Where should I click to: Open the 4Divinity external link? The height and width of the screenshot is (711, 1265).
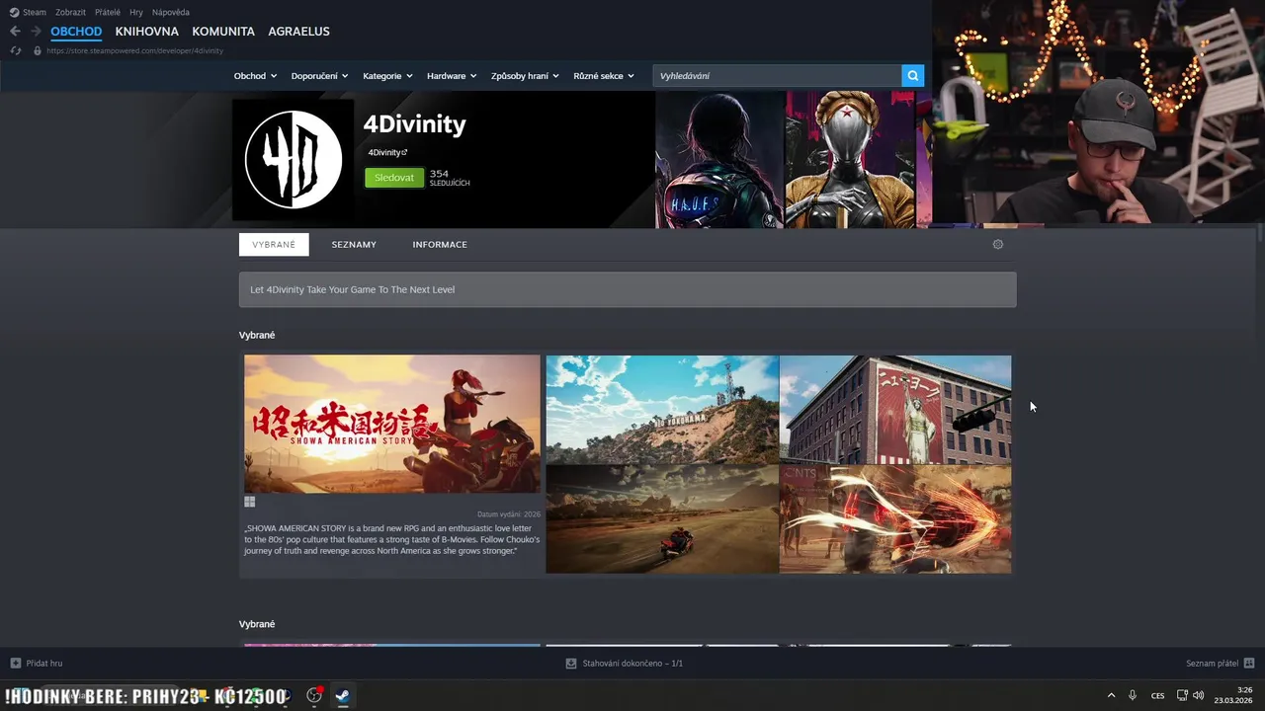point(387,152)
